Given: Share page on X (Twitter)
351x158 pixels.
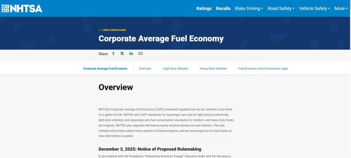Looking at the screenshot, I should [122, 54].
